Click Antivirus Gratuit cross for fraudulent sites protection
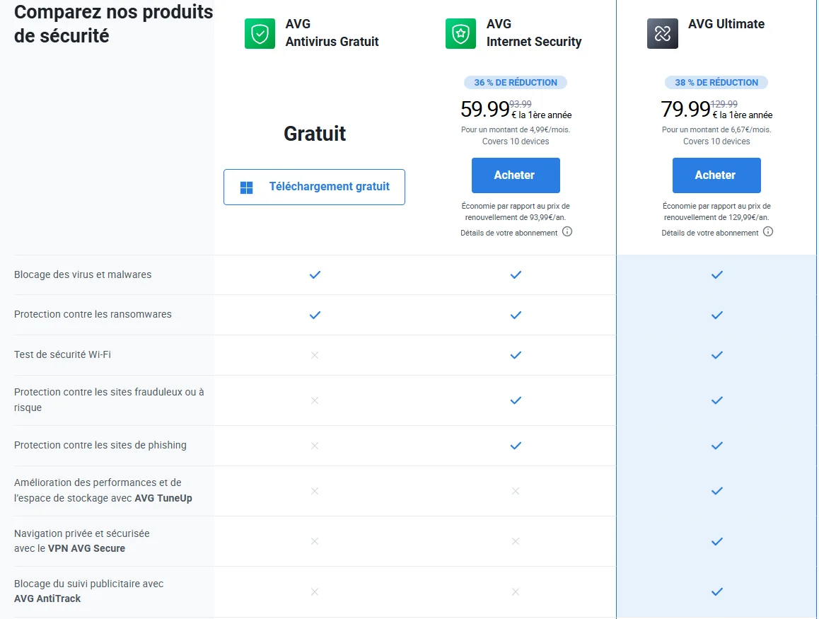The height and width of the screenshot is (619, 819). pyautogui.click(x=315, y=400)
